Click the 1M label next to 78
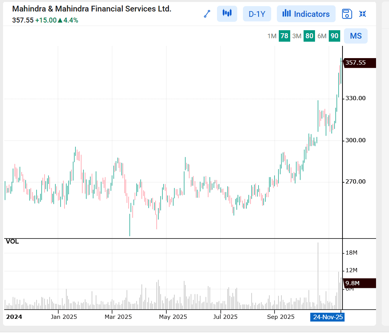Screen dimensions: 389x333 [272, 36]
